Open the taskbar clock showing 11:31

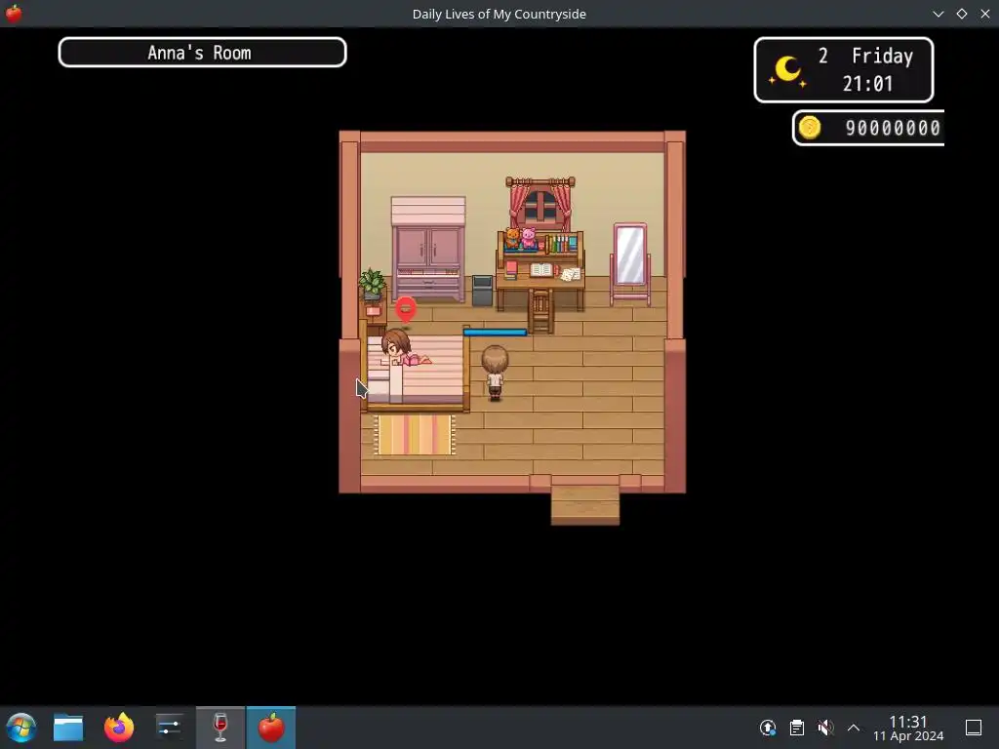click(908, 728)
